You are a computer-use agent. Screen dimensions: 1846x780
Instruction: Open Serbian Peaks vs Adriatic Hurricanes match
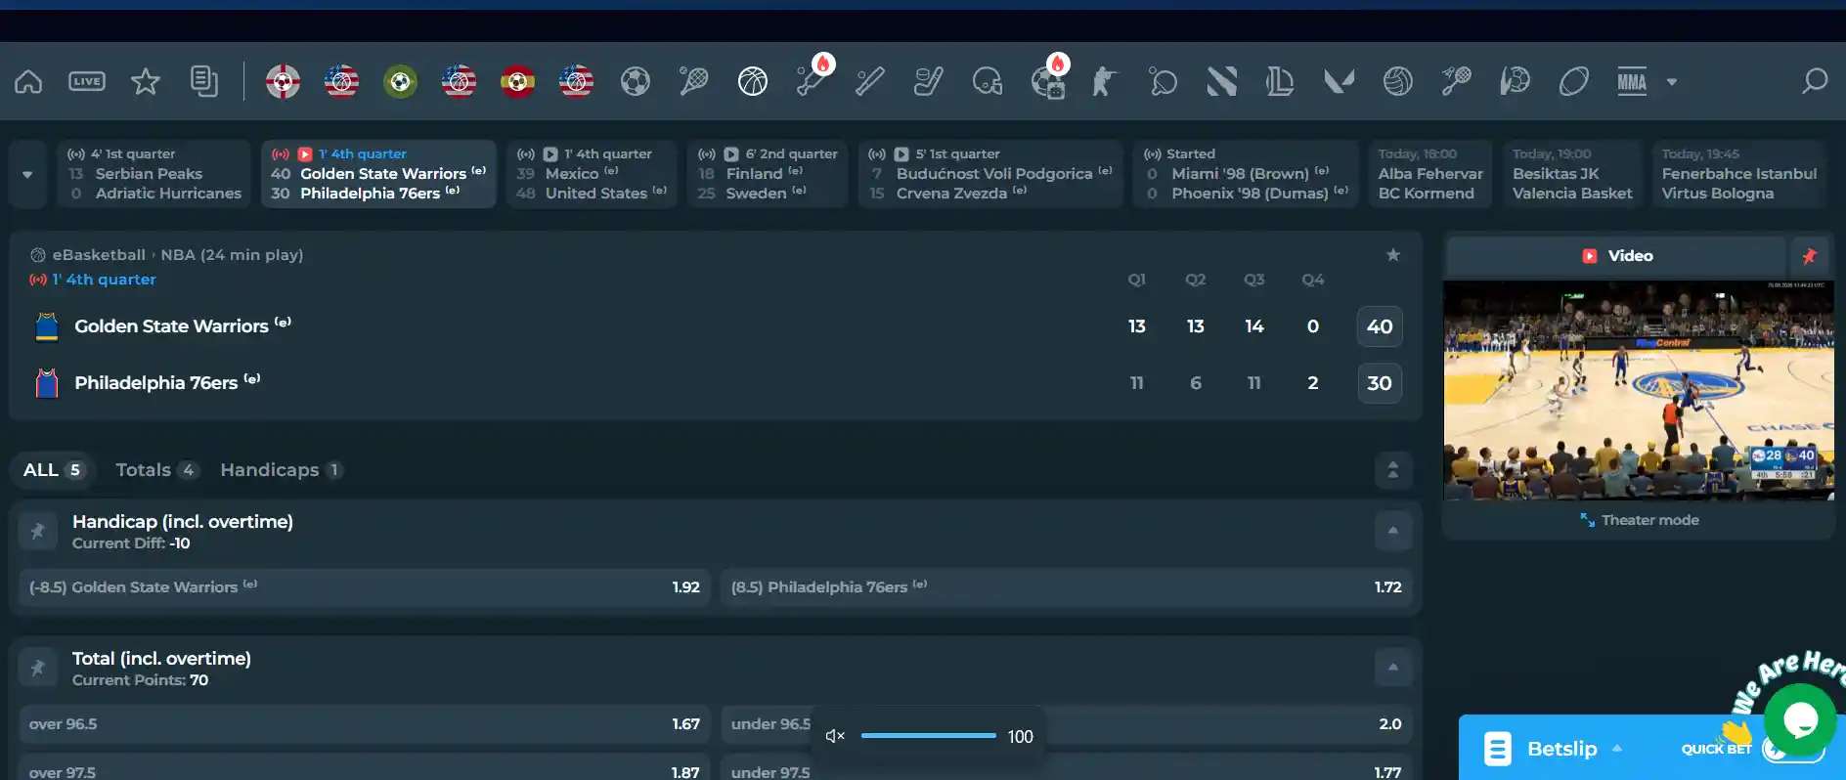(154, 174)
